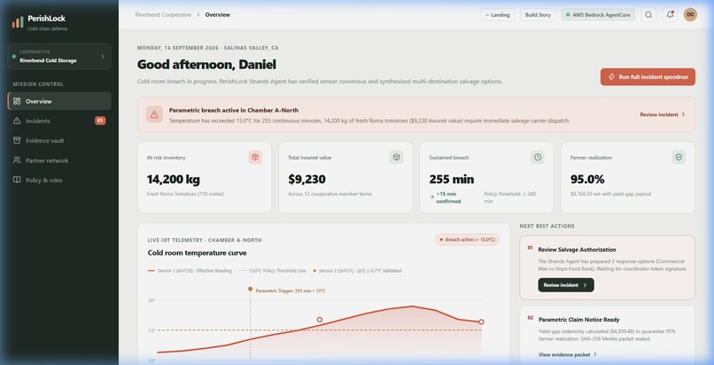Click Sensor 2 (SHT31) legend entry
Image resolution: width=714 pixels, height=365 pixels.
tap(358, 271)
